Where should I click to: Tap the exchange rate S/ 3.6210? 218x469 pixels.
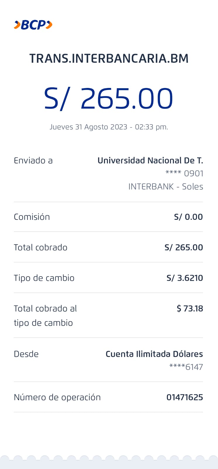[185, 278]
